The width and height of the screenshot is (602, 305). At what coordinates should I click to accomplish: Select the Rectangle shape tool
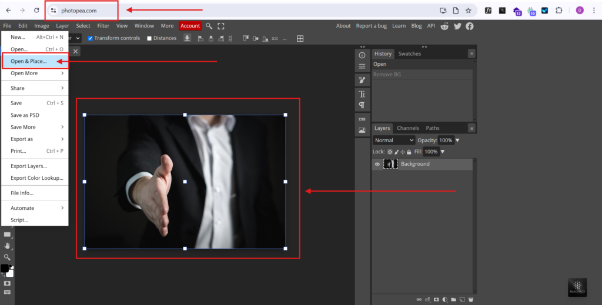(x=7, y=234)
